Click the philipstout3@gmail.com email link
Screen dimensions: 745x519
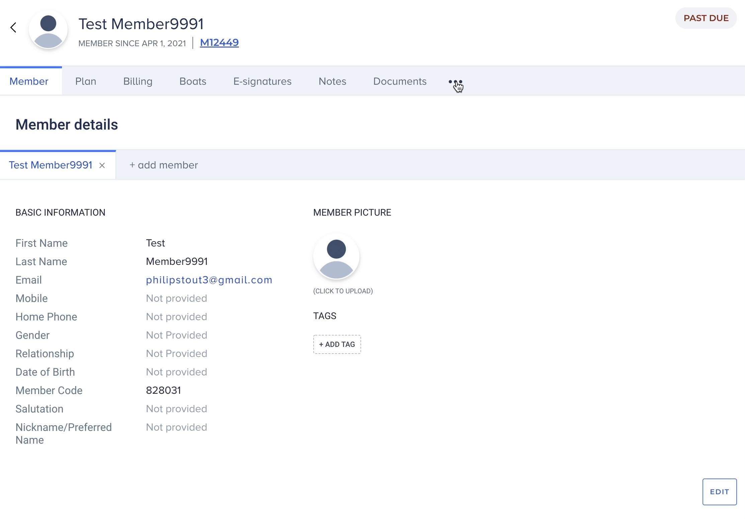coord(209,280)
